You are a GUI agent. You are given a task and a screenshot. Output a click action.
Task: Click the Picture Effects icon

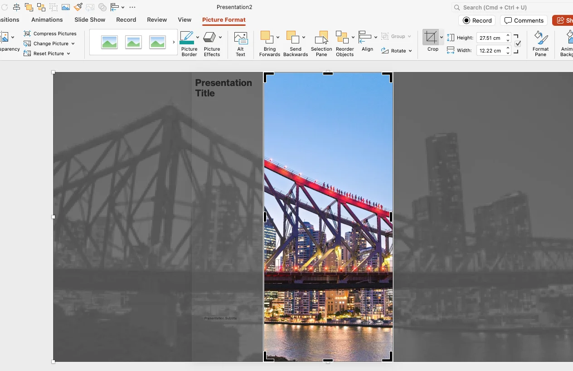209,37
